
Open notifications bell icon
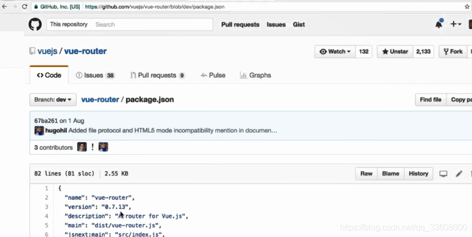coord(439,24)
